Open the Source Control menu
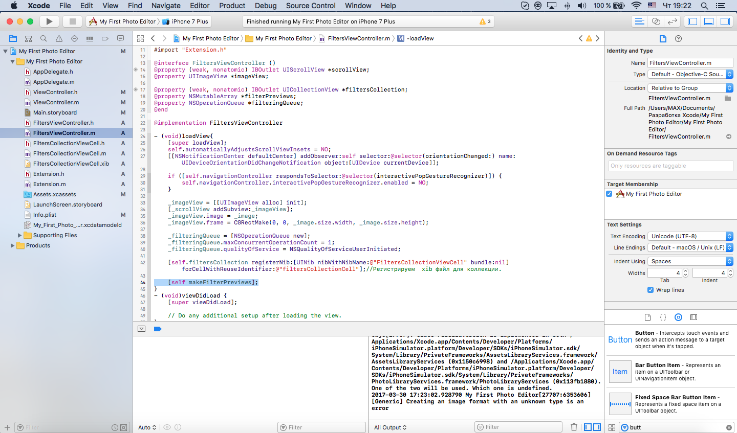737x433 pixels. pos(311,6)
